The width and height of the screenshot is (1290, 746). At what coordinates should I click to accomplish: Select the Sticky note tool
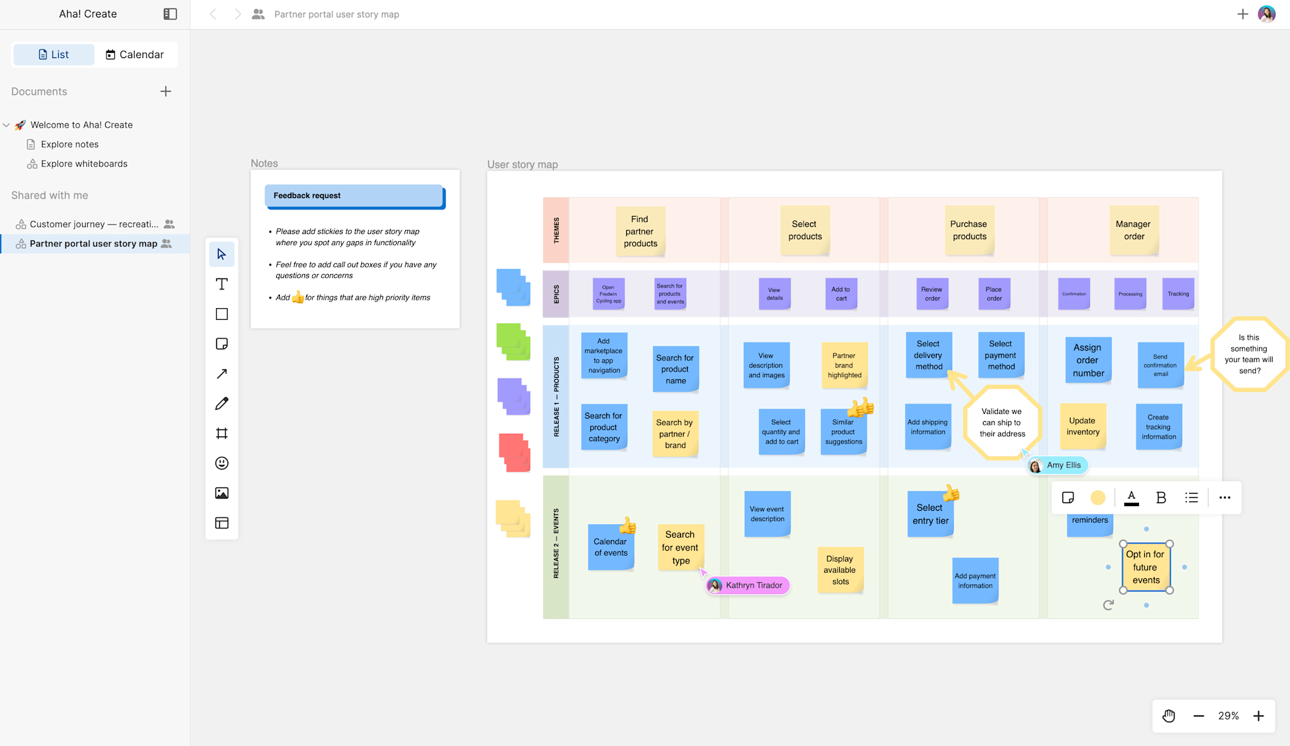point(222,344)
